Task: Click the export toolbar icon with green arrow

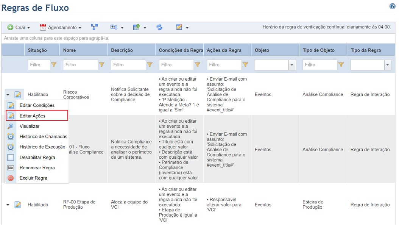Action: pos(137,27)
